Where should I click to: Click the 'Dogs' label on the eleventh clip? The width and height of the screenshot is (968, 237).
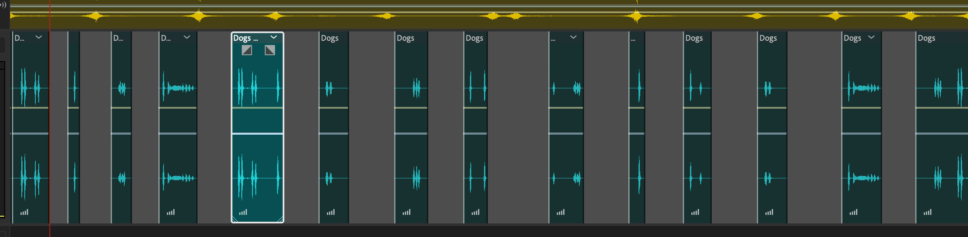point(694,38)
